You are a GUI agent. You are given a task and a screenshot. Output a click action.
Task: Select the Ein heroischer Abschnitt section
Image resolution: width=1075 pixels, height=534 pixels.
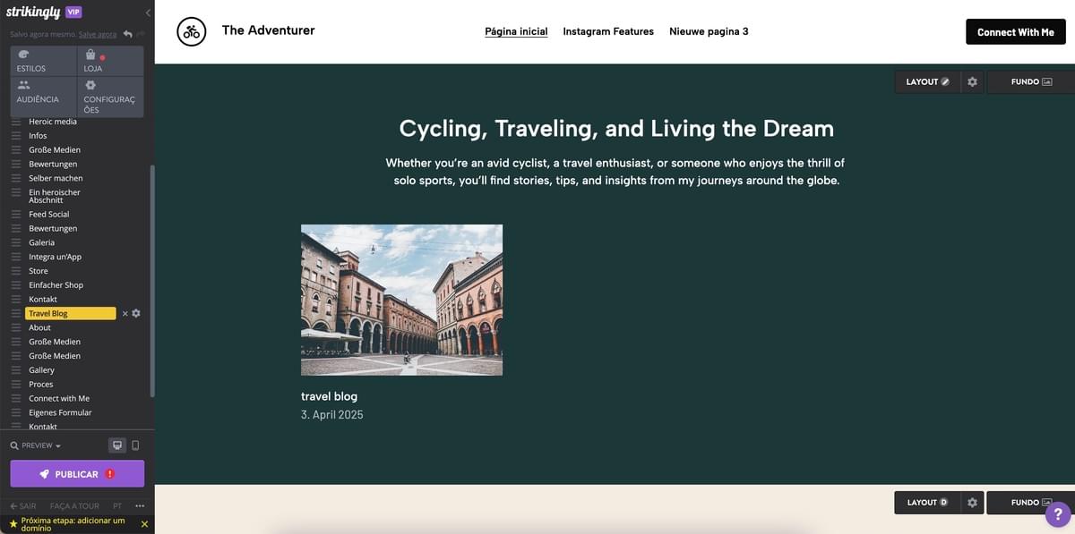click(x=55, y=196)
